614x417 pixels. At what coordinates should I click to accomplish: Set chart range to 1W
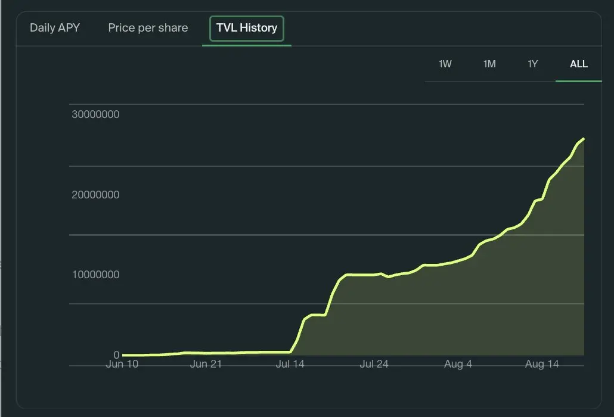(445, 64)
